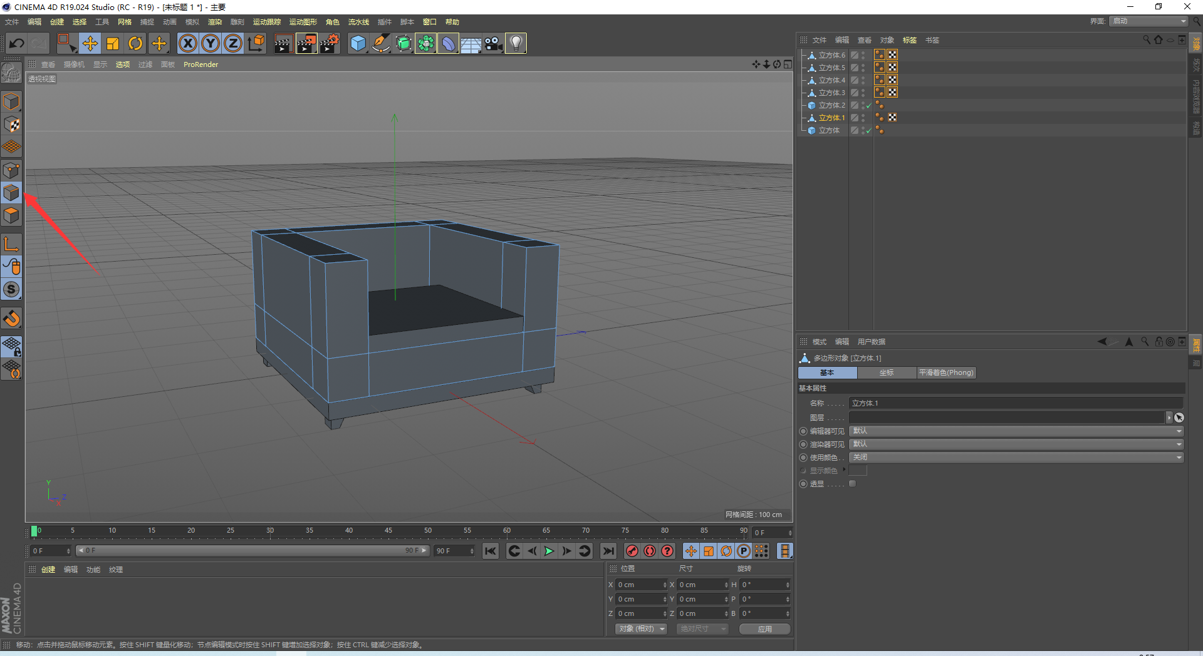This screenshot has height=656, width=1203.
Task: Click the animation circle beside 渲染器可见
Action: pos(803,444)
